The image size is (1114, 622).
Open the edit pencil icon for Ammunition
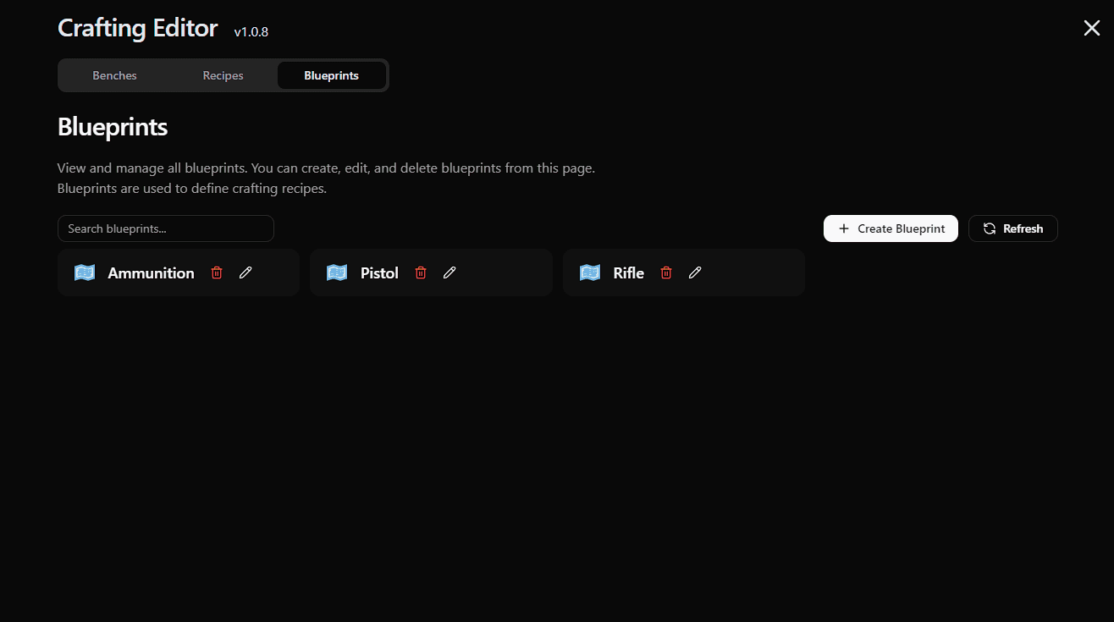pyautogui.click(x=245, y=272)
